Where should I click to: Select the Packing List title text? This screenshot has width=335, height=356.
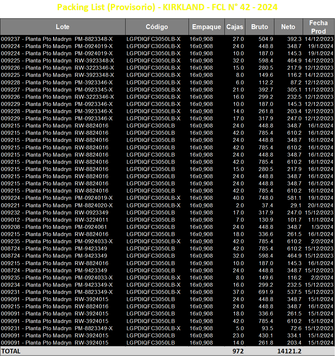click(167, 7)
